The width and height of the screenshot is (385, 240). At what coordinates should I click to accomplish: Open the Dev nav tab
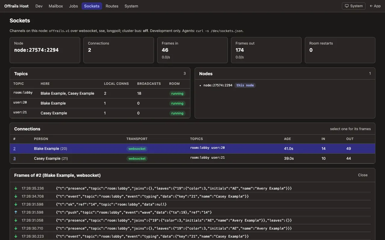[x=39, y=6]
